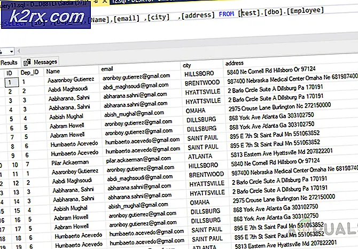Viewport: 358px width, 249px height.
Task: Place cursor in [test] in query
Action: pos(249,13)
